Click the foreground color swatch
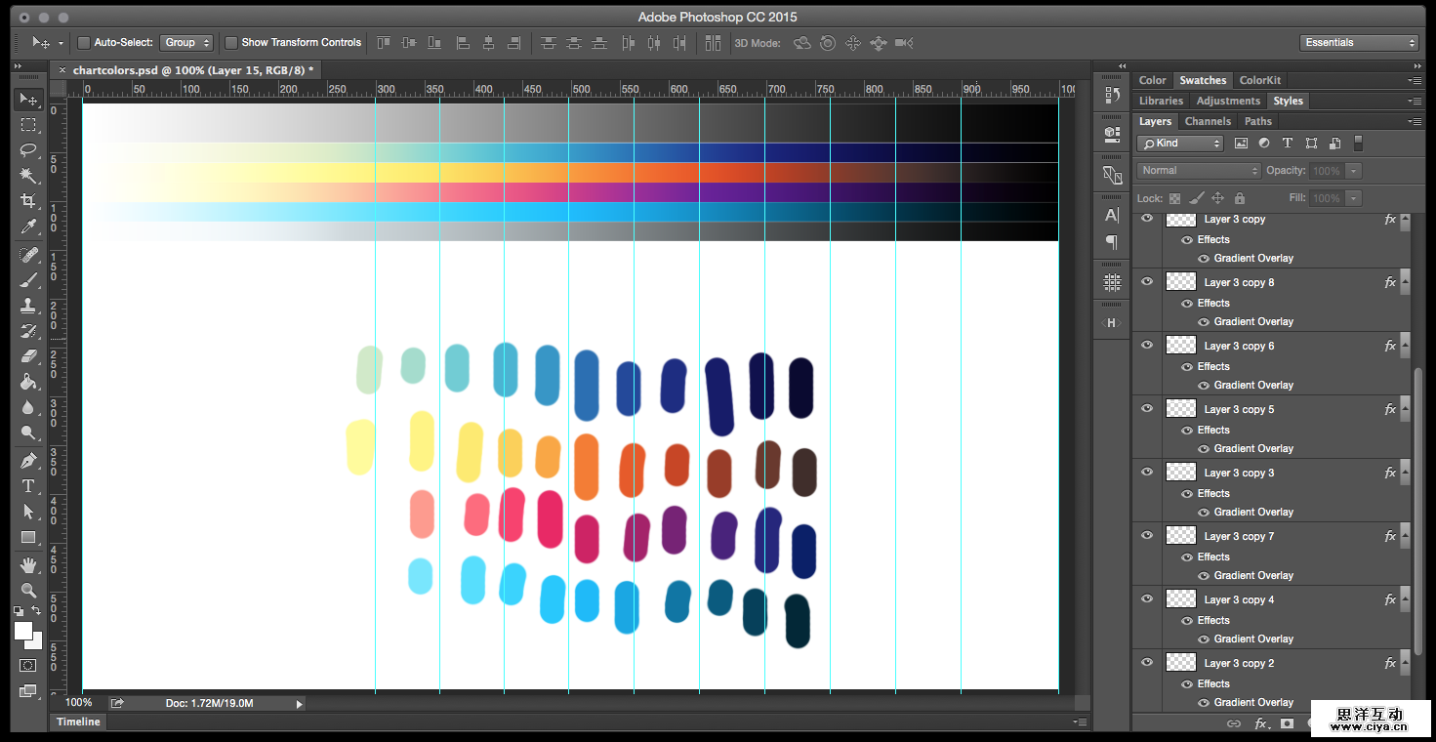This screenshot has width=1436, height=742. (x=22, y=631)
